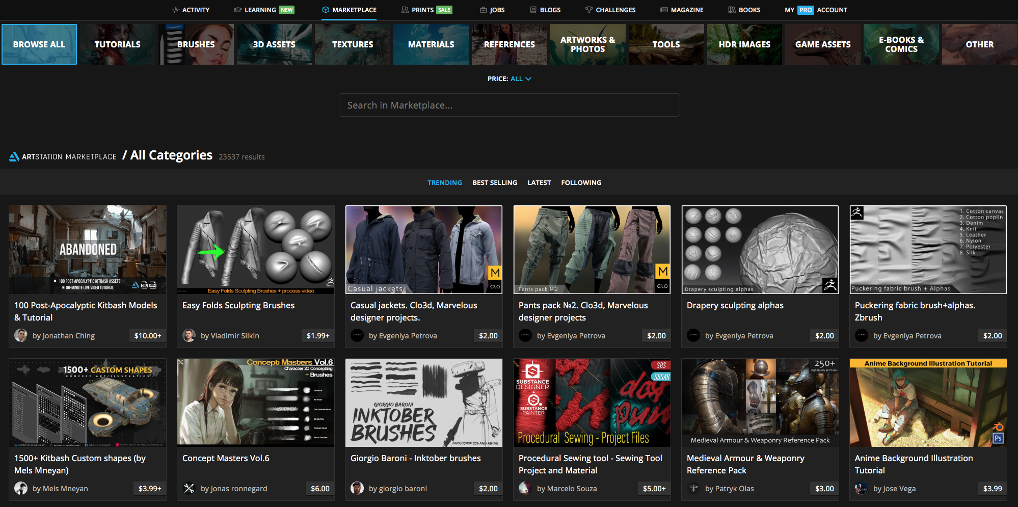1018x507 pixels.
Task: Open Inktober Brushes thumbnail
Action: point(424,403)
